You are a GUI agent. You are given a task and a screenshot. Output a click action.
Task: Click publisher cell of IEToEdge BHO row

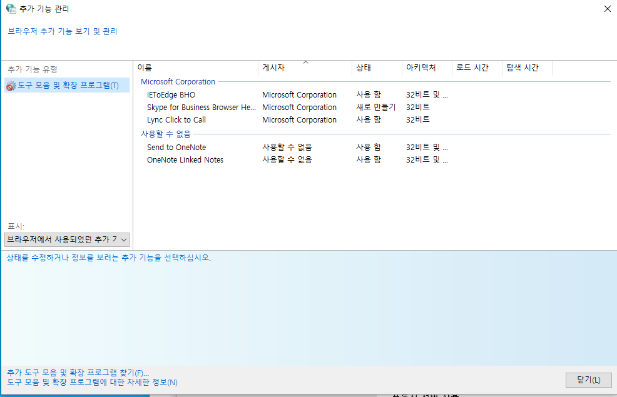pos(299,95)
